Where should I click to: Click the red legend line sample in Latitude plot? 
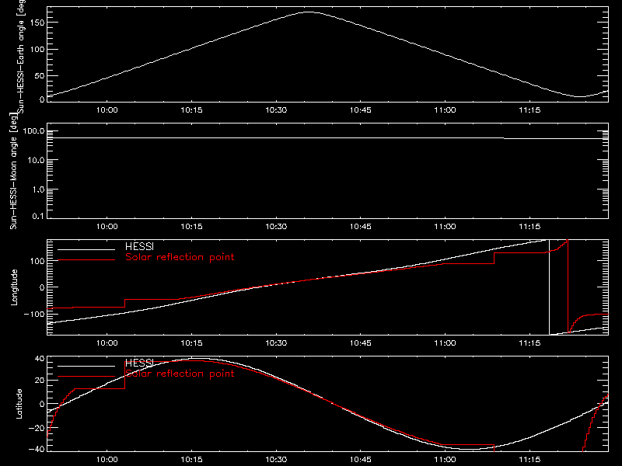pos(86,376)
